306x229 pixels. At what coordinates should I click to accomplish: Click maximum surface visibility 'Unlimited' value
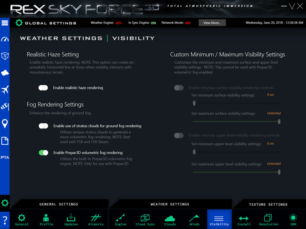(274, 113)
